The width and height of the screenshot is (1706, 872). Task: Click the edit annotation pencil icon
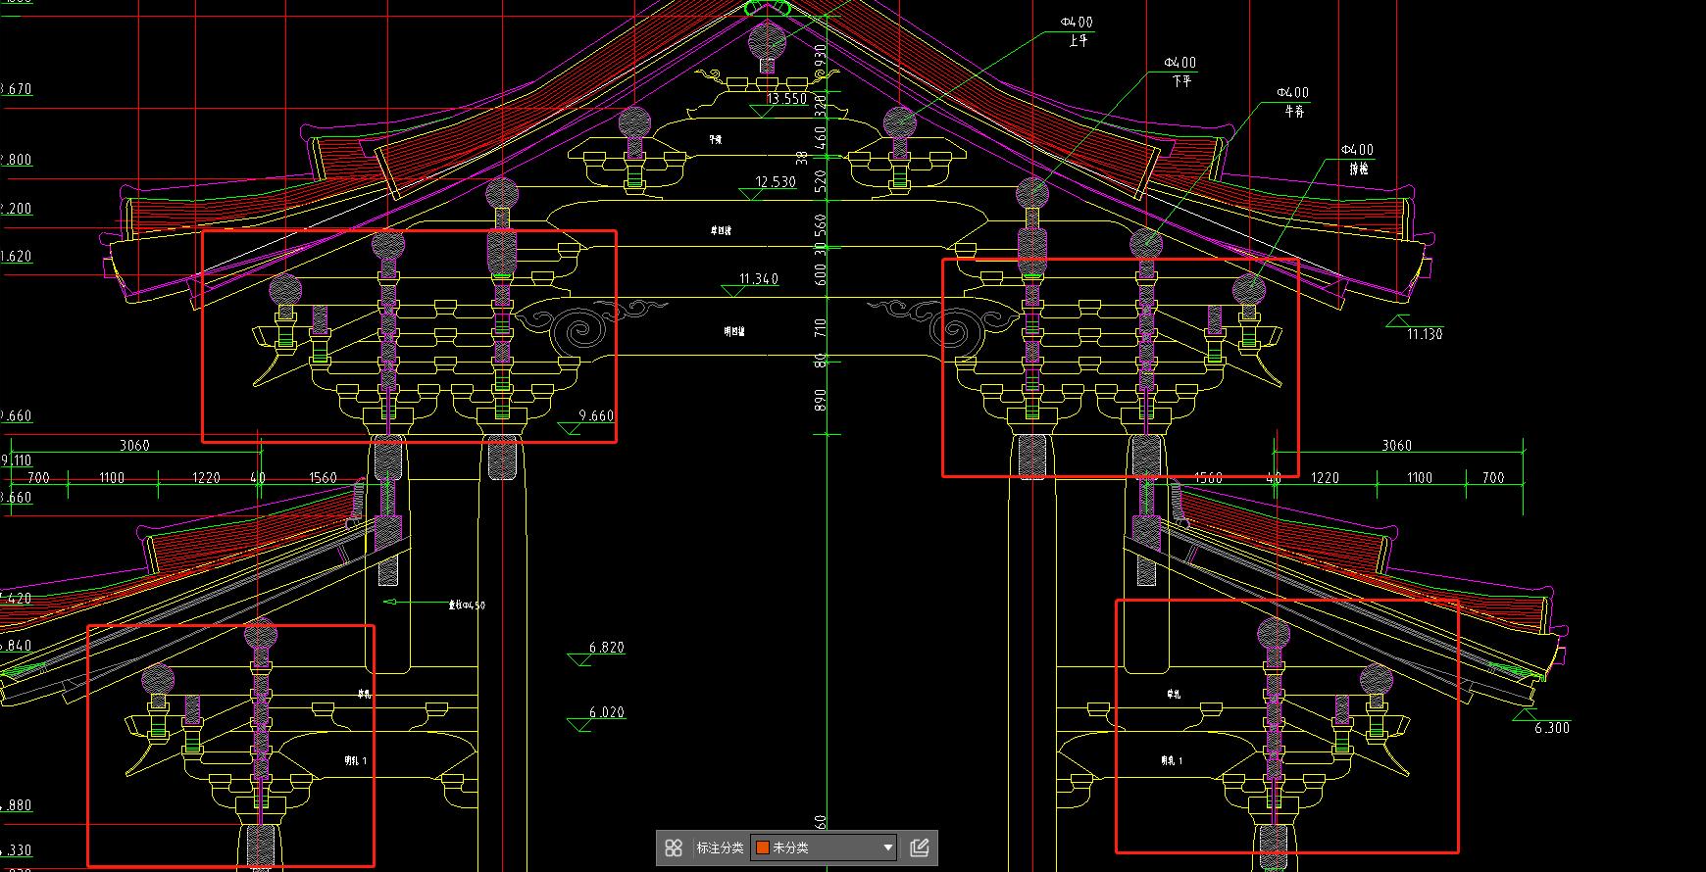tap(920, 848)
